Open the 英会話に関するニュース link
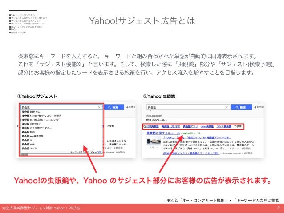Screen dimensions: 284x213 (x=163, y=133)
